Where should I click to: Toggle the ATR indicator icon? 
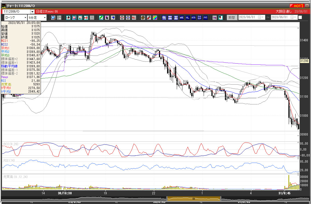(194, 18)
